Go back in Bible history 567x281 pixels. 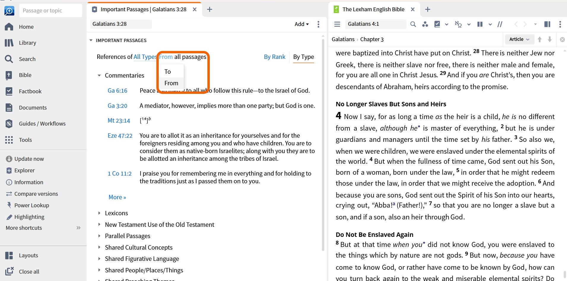516,24
